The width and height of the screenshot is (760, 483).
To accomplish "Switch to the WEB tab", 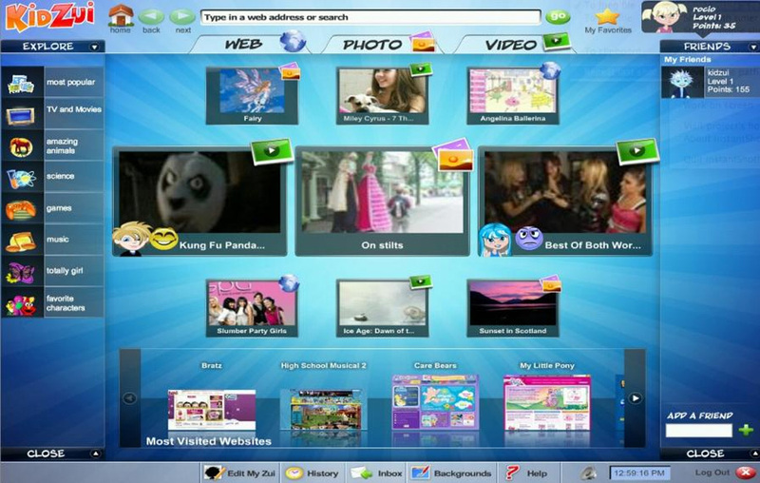I will pyautogui.click(x=250, y=44).
